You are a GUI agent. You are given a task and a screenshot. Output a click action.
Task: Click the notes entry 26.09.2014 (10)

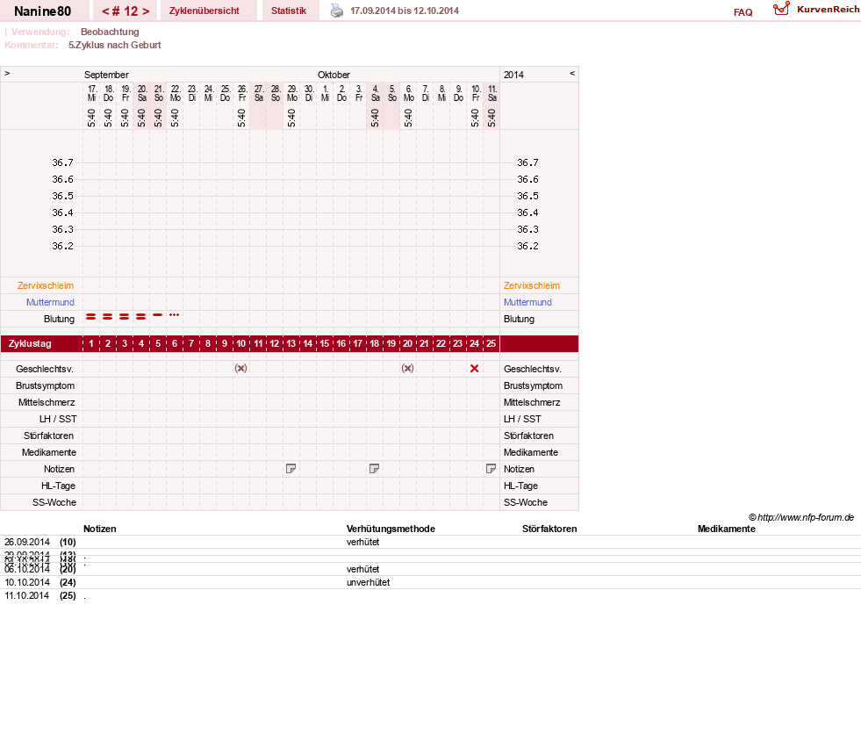pos(40,543)
